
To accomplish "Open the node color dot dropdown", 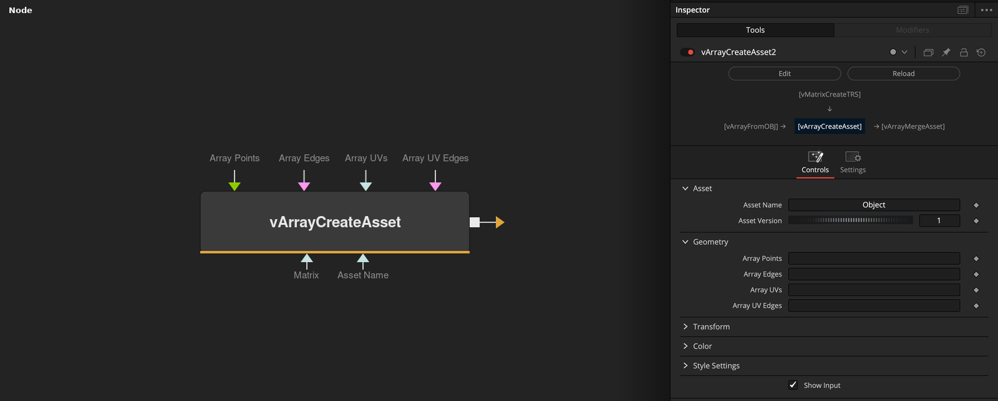I will pyautogui.click(x=898, y=52).
